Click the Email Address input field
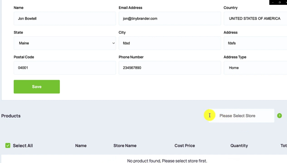The image size is (287, 163). click(169, 18)
